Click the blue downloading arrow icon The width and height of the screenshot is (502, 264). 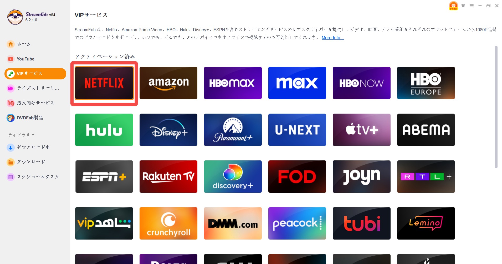[x=11, y=148]
